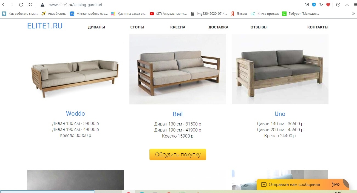
Task: Add the page to bookmarks with the heart icon
Action: pos(328,5)
